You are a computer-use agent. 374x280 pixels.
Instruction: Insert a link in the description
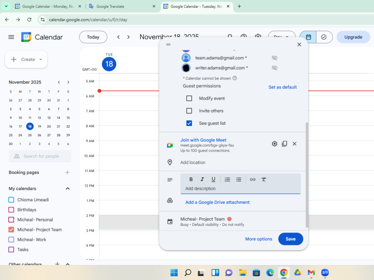coord(252,179)
